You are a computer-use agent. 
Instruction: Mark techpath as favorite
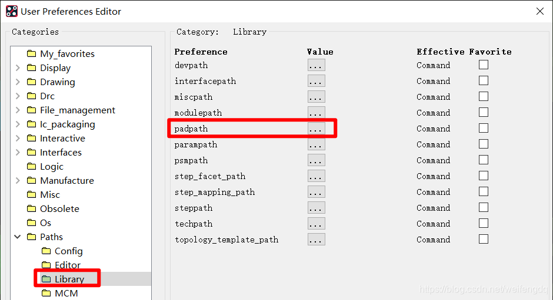point(484,223)
